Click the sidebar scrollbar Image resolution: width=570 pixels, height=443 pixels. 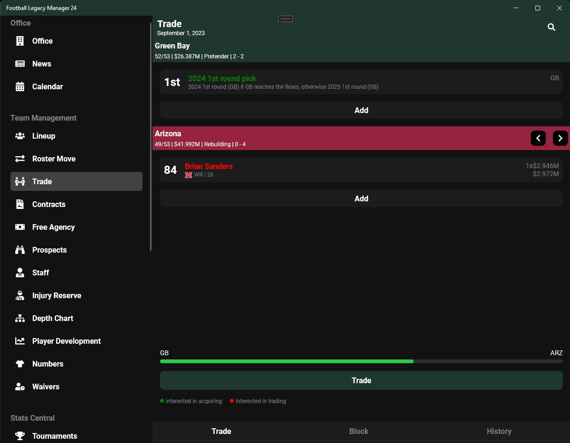click(x=151, y=137)
